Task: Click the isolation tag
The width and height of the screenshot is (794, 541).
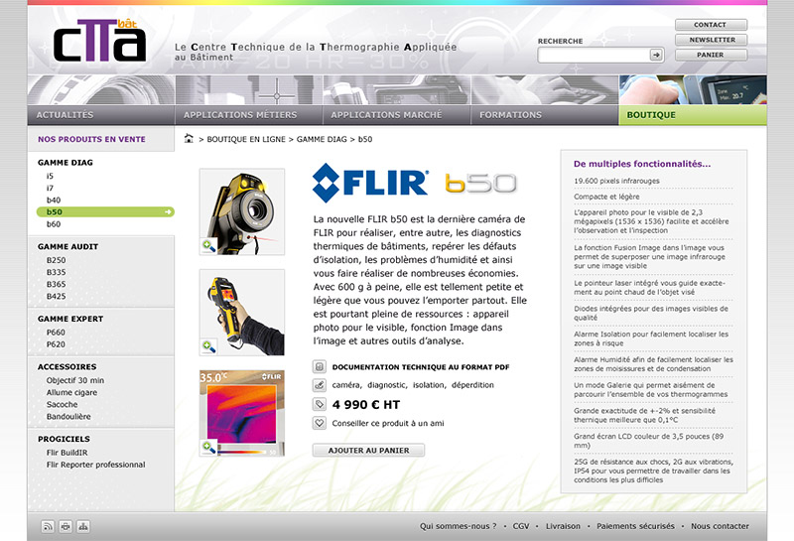Action: [x=429, y=385]
